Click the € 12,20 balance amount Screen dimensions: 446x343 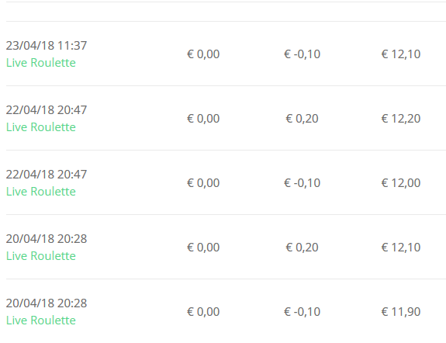click(x=401, y=119)
